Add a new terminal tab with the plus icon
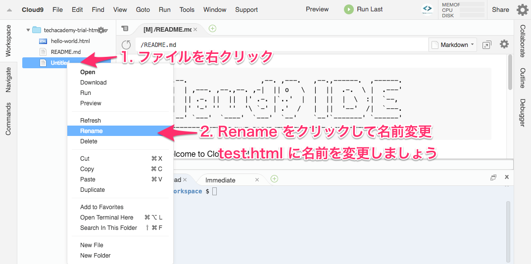The height and width of the screenshot is (264, 531). 274,179
